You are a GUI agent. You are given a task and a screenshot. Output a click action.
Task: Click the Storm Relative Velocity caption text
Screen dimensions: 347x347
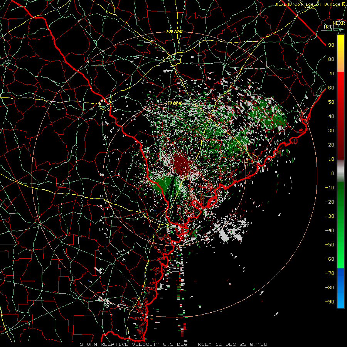coord(173,344)
